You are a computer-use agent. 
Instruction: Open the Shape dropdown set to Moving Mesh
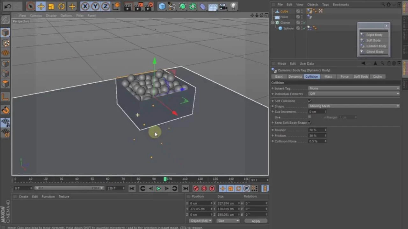pos(354,106)
